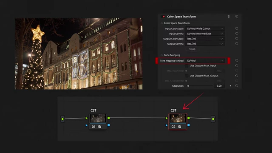Image resolution: width=272 pixels, height=153 pixels.
Task: Enable Use Custom Max. Input checkbox
Action: point(187,66)
